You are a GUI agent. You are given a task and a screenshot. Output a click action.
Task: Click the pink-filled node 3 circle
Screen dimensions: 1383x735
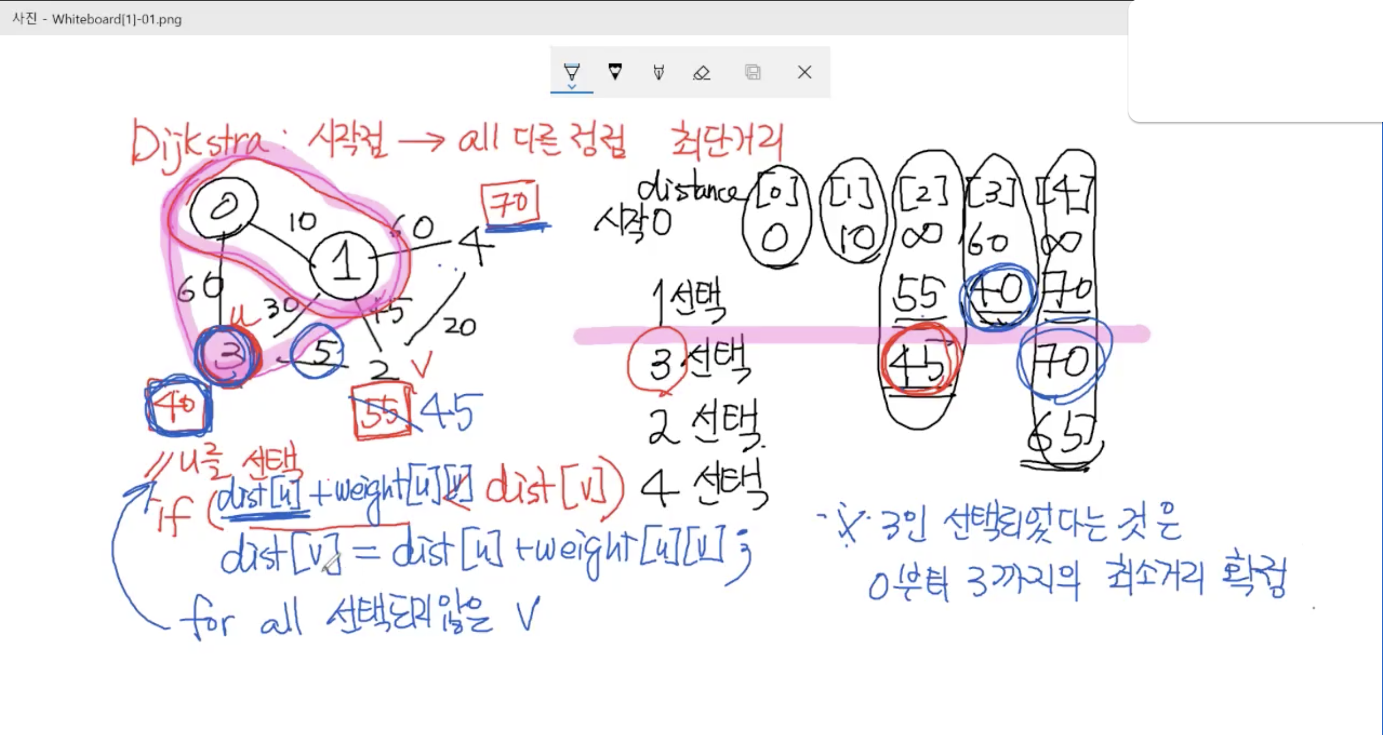pos(227,356)
